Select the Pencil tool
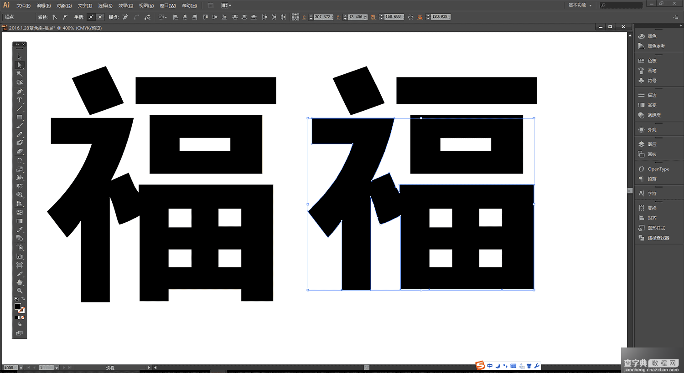This screenshot has height=373, width=684. point(20,134)
